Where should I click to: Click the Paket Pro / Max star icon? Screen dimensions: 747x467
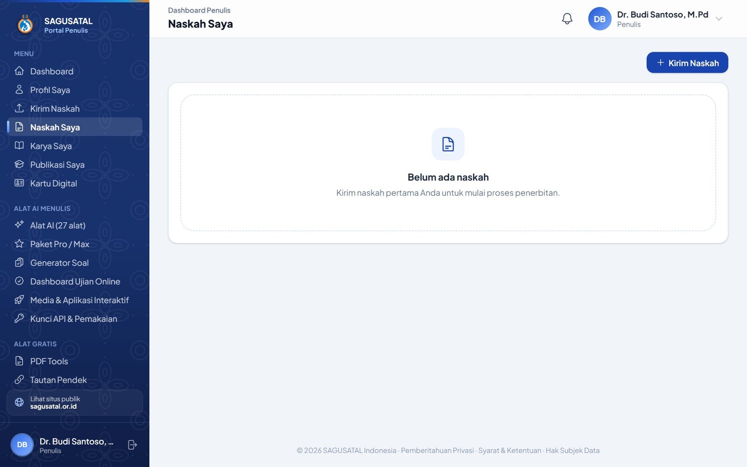coord(19,244)
